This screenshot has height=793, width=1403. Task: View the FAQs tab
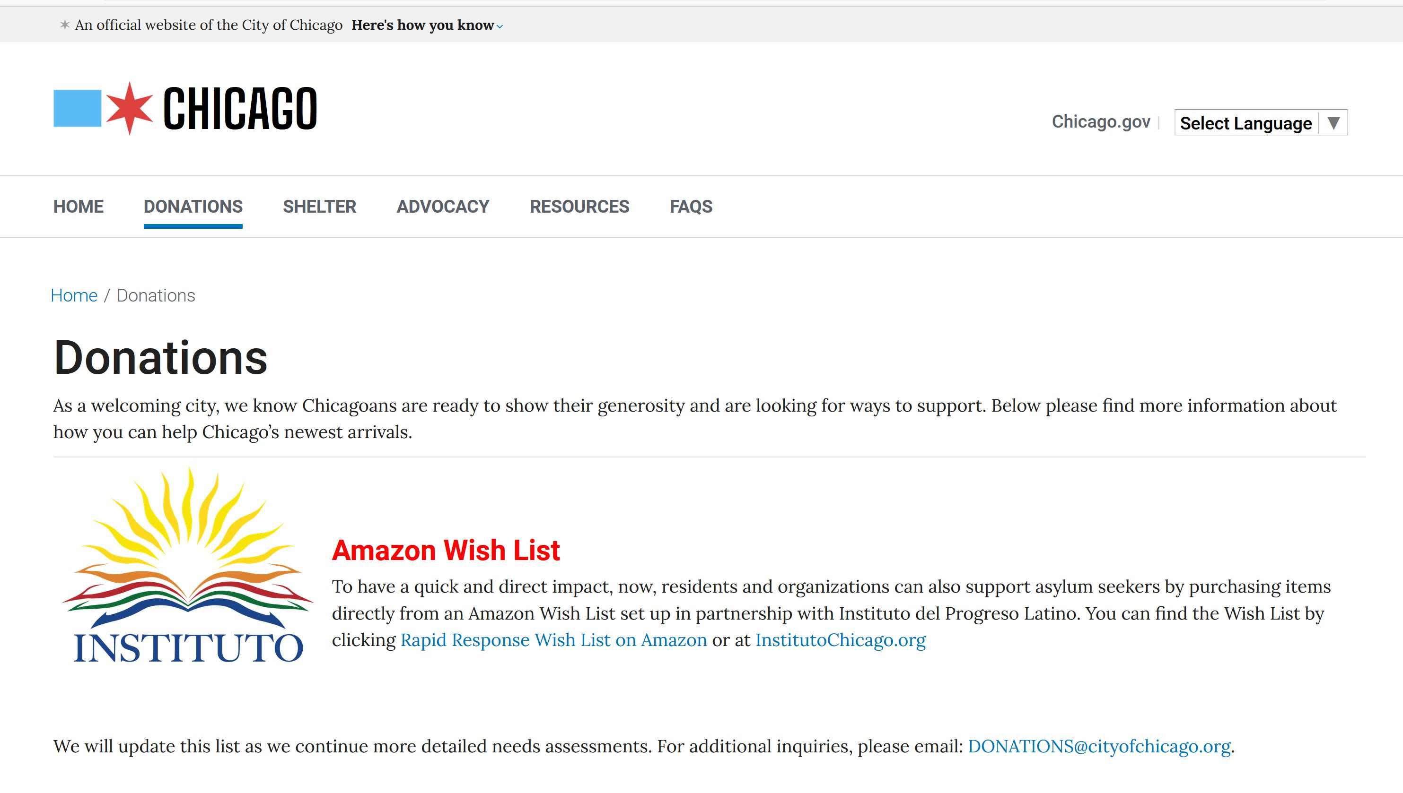click(691, 207)
